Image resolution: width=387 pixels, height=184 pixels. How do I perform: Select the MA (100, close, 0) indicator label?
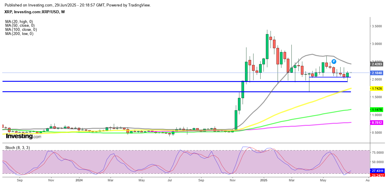[x=21, y=30]
